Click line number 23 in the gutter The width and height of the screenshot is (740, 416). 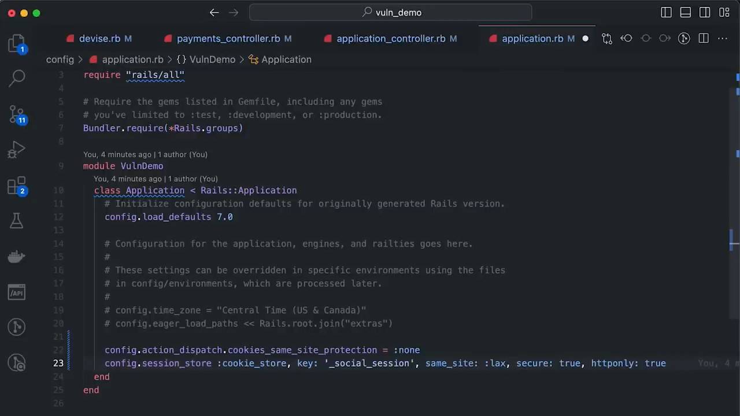point(58,363)
